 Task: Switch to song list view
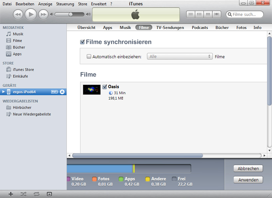click(x=191, y=14)
